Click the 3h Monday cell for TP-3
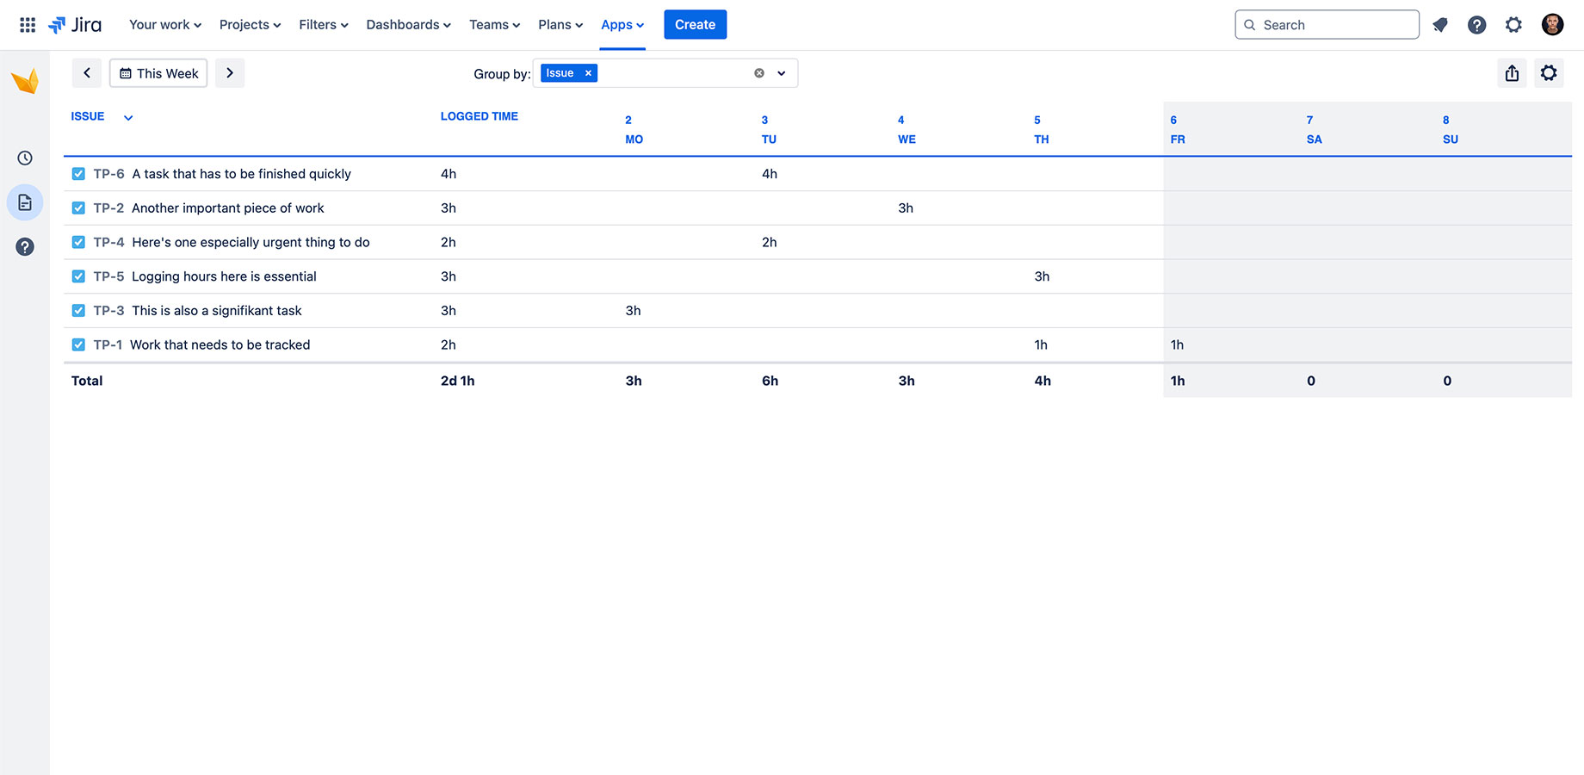Viewport: 1584px width, 775px height. [x=634, y=311]
